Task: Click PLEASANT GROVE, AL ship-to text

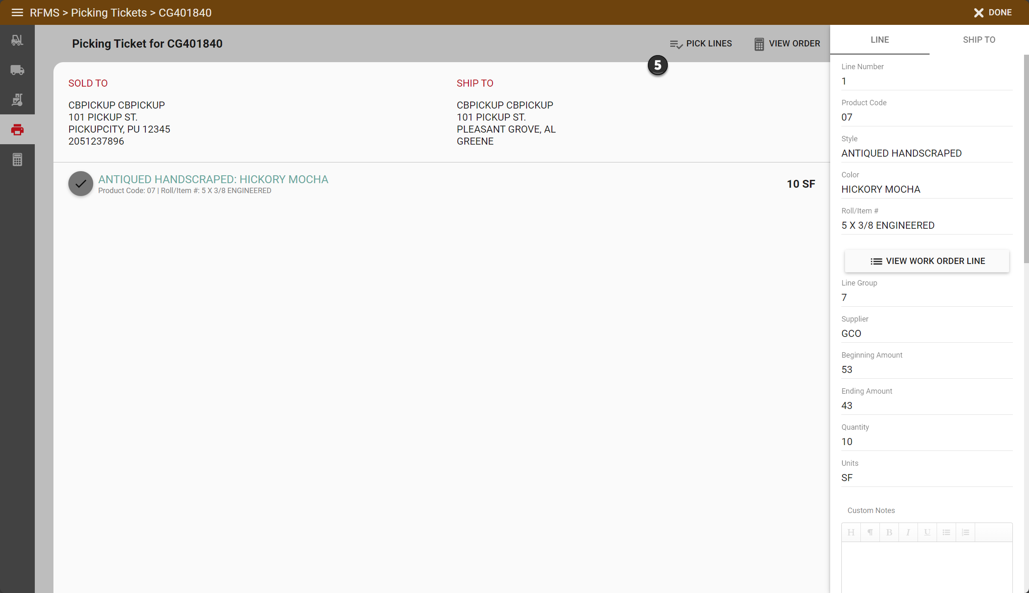Action: click(506, 129)
